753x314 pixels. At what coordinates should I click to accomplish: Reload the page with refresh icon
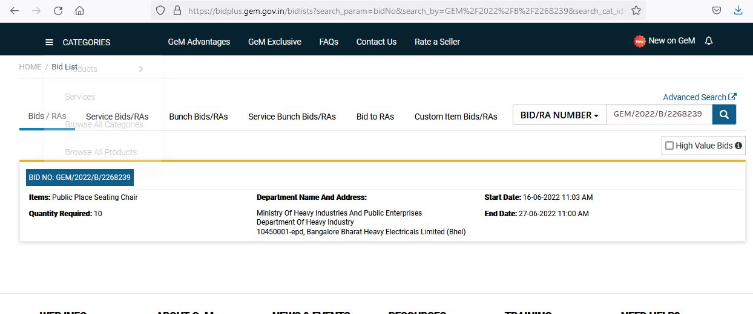coord(58,10)
